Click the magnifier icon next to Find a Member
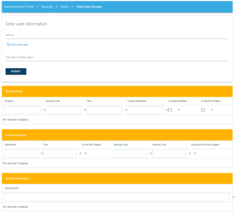This screenshot has height=214, width=235. click(8, 45)
